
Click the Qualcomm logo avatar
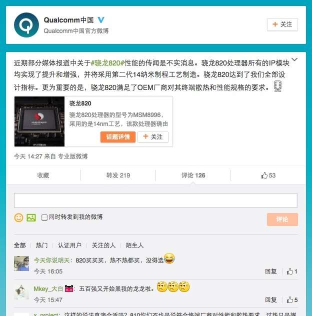pos(26,25)
